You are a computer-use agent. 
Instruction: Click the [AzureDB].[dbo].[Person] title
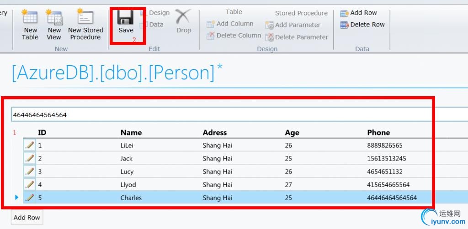[113, 73]
